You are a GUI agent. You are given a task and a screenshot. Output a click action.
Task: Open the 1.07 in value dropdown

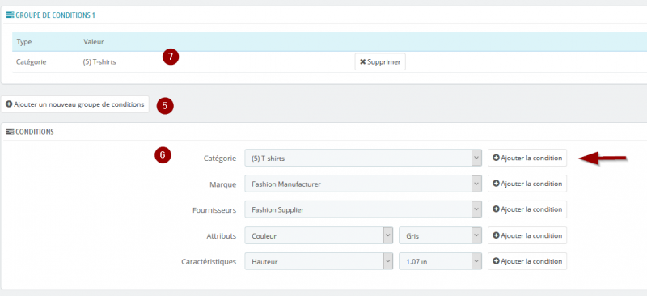click(x=441, y=261)
